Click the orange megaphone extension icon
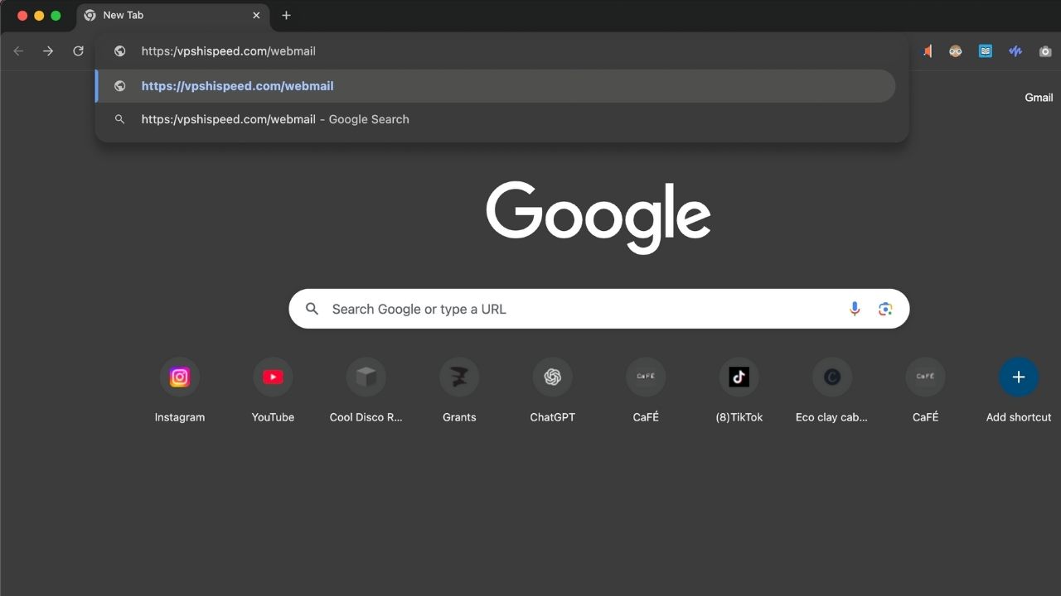The height and width of the screenshot is (596, 1061). 927,51
